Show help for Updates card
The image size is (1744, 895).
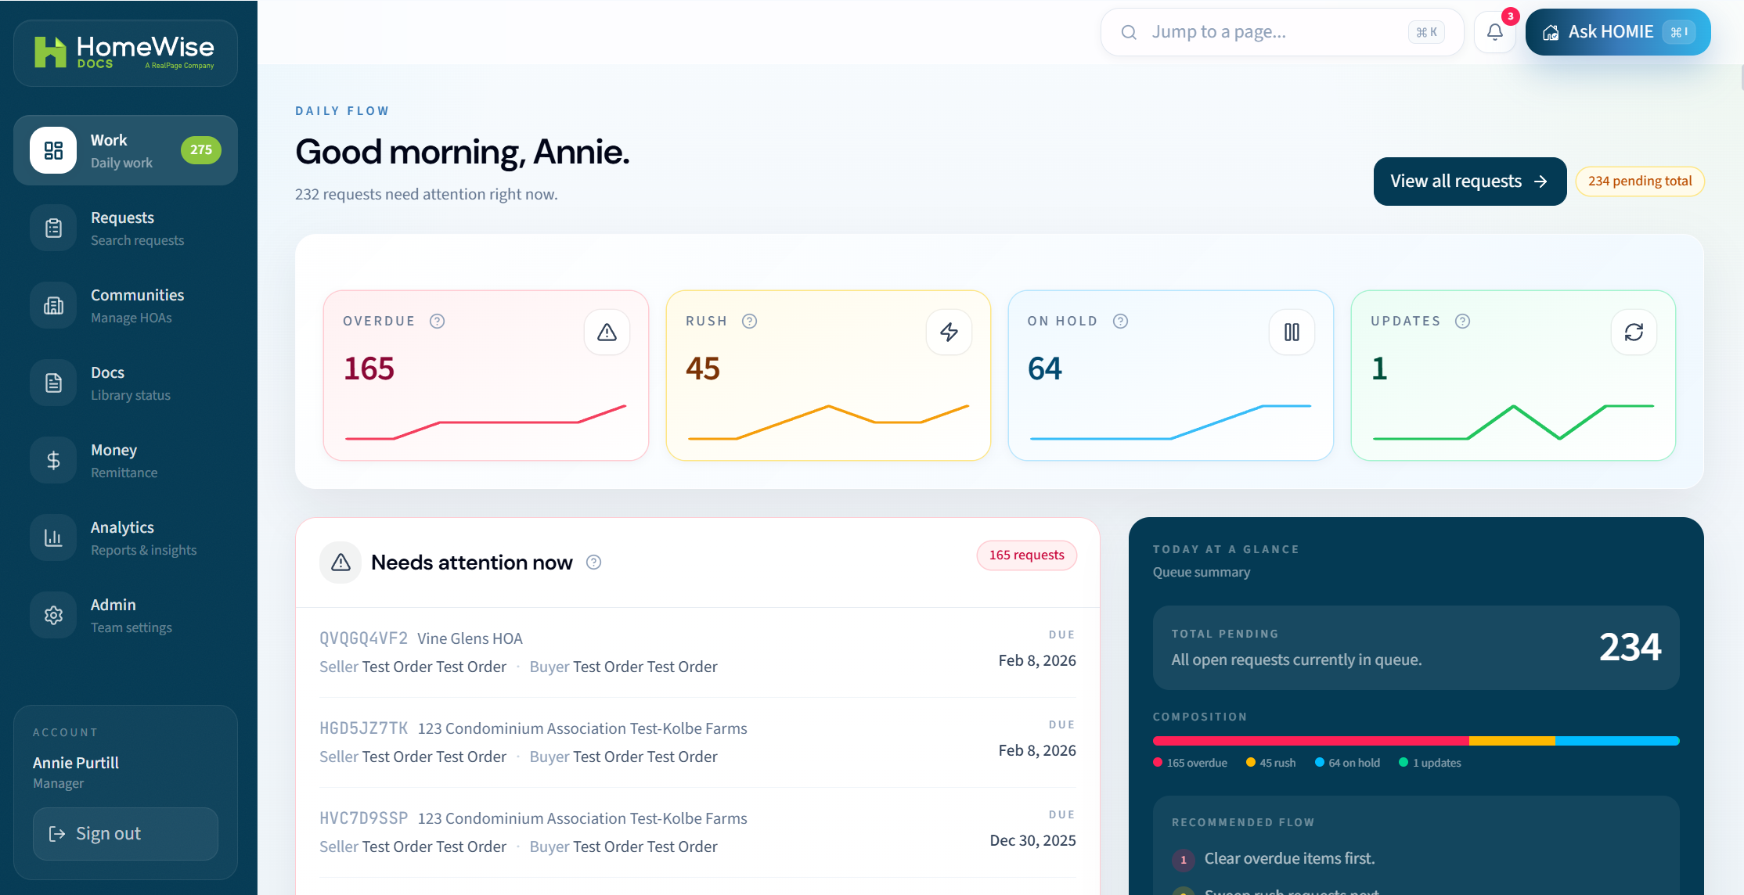[x=1463, y=322]
